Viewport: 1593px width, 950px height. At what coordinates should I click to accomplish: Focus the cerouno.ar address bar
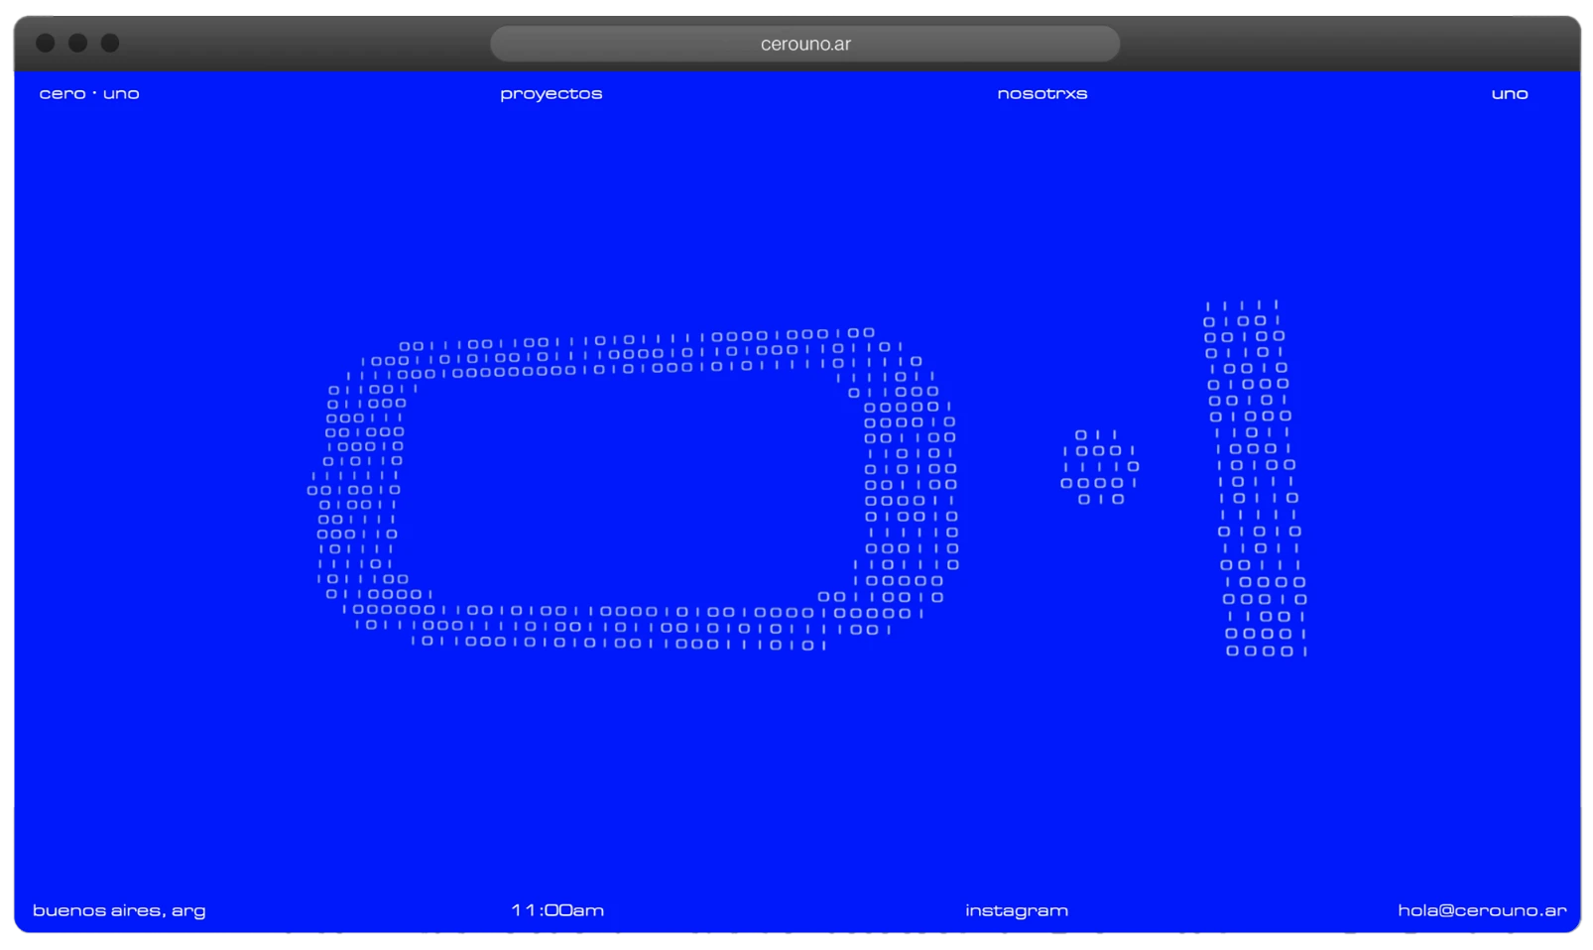804,44
